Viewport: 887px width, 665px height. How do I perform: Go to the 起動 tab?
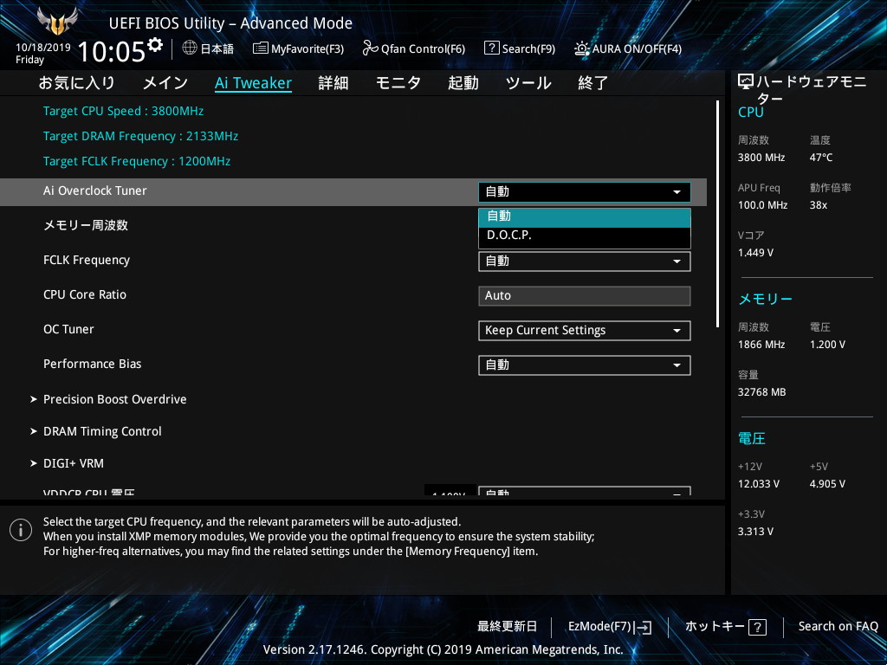point(463,83)
